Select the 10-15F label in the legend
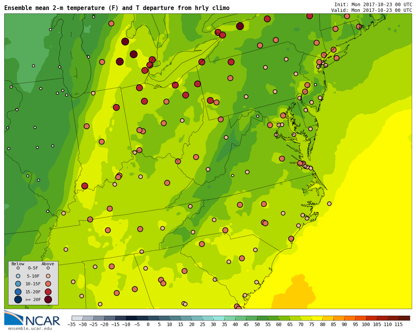The image size is (416, 333). [33, 284]
